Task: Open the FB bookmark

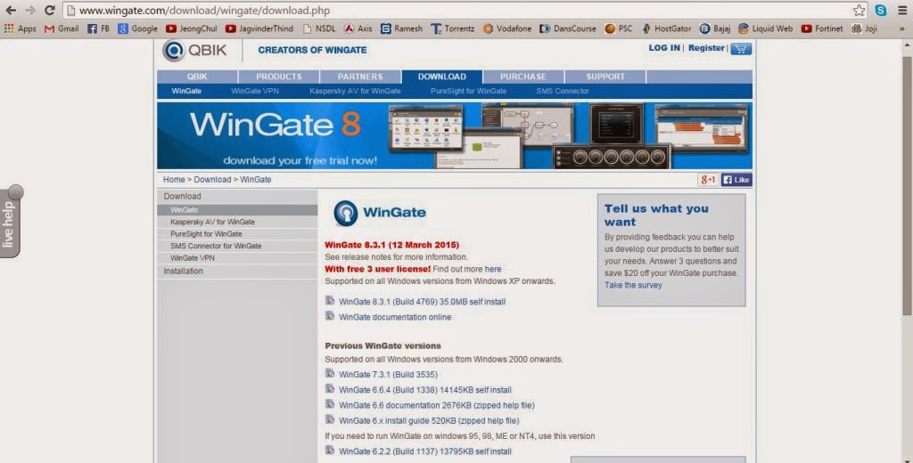Action: [98, 28]
